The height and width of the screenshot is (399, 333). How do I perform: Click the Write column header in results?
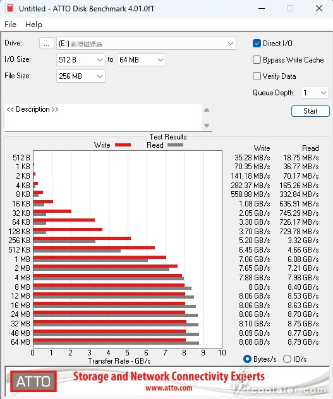pos(262,148)
